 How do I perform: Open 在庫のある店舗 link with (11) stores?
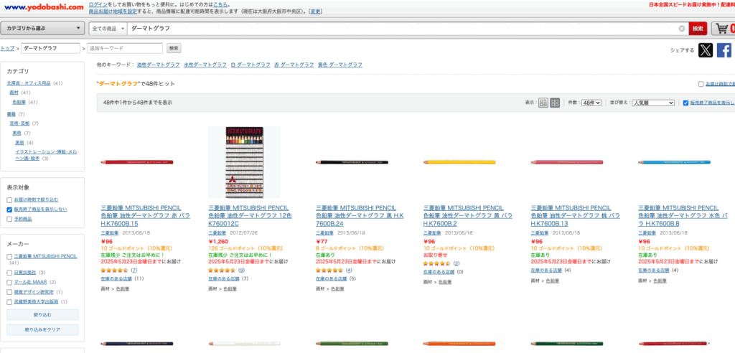[116, 278]
